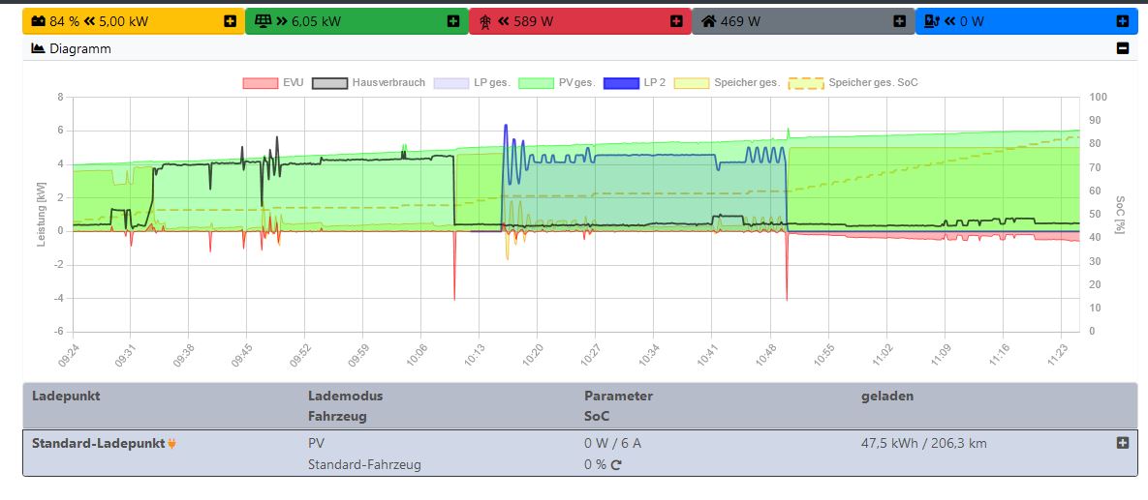1148x500 pixels.
Task: Collapse the Diagramm panel
Action: [1123, 48]
